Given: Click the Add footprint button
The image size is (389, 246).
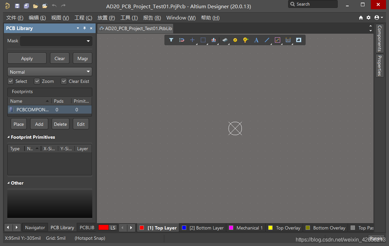Looking at the screenshot, I should (39, 124).
